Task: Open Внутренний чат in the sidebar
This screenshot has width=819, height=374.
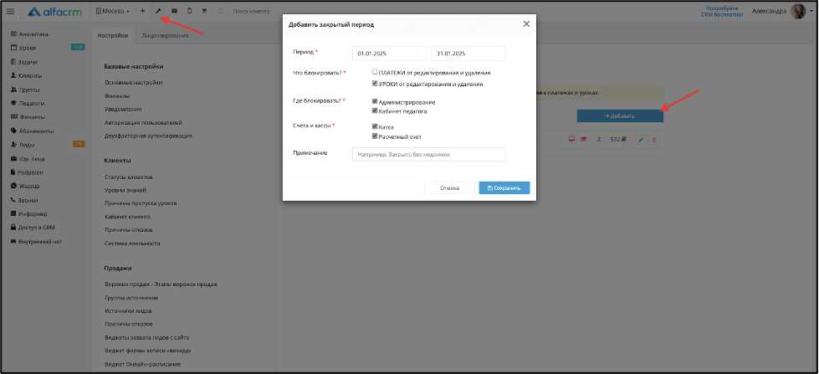Action: (x=39, y=242)
